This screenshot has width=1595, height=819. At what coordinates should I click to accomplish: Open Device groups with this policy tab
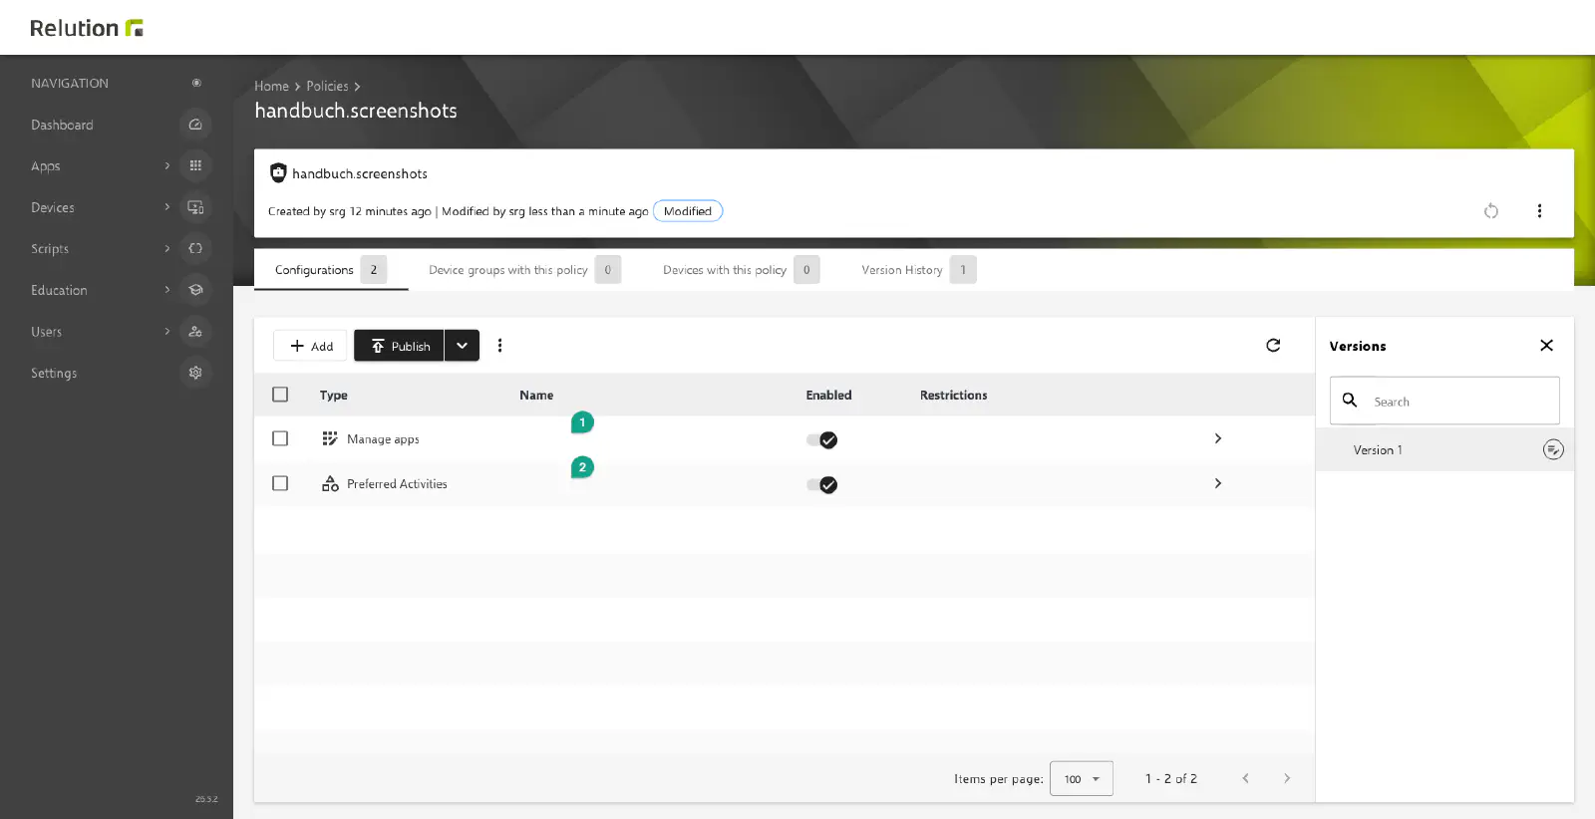[x=524, y=270]
